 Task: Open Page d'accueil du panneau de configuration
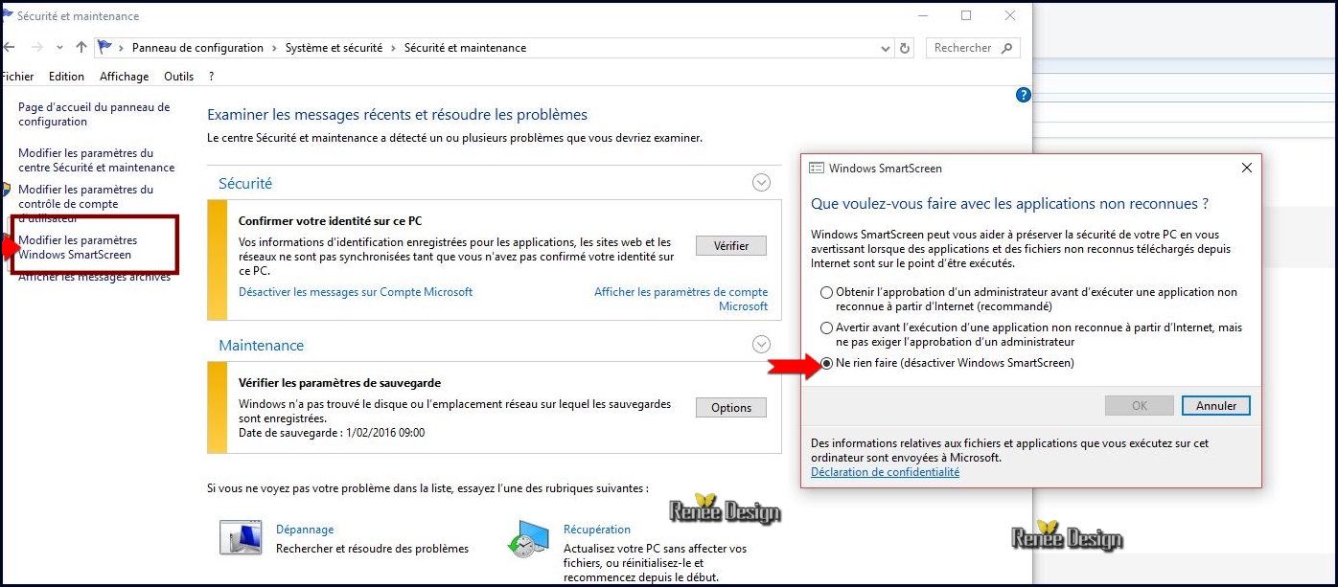click(x=94, y=115)
